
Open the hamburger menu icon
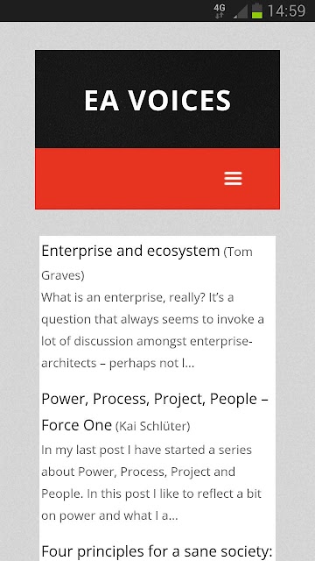click(x=233, y=179)
